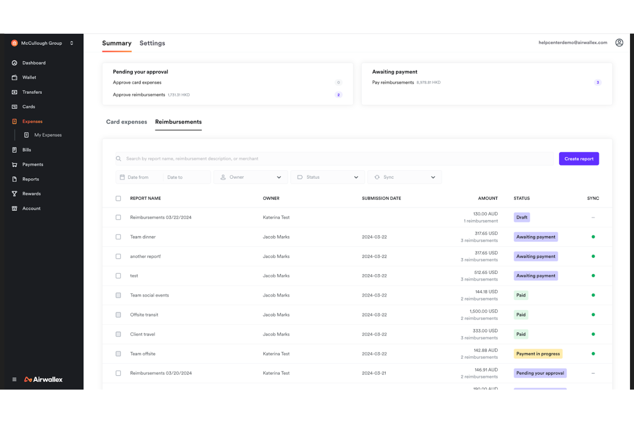The image size is (634, 423).
Task: Navigate to the Cards section
Action: click(x=28, y=106)
